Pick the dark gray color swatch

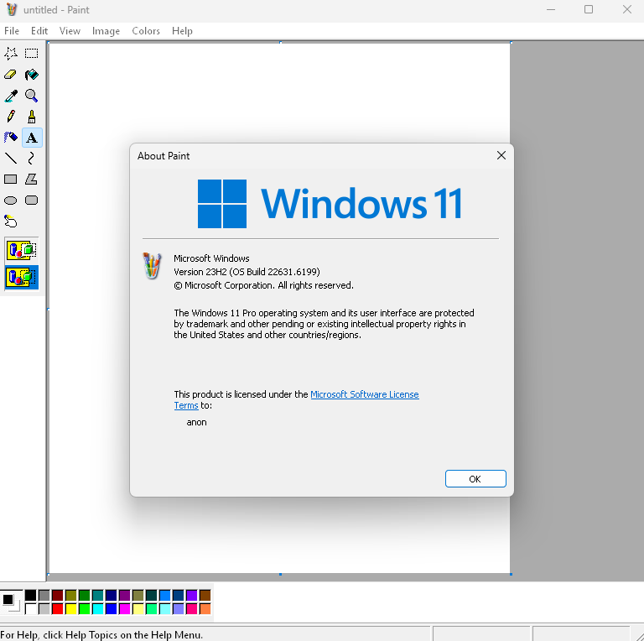(x=44, y=595)
